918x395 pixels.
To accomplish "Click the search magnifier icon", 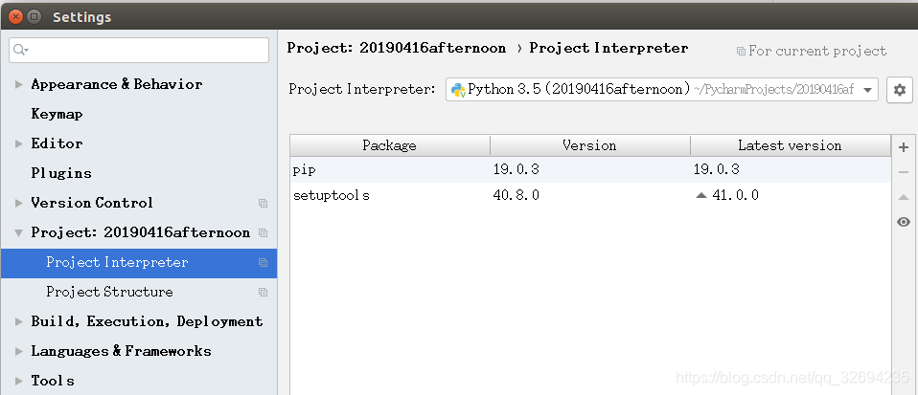I will click(20, 51).
